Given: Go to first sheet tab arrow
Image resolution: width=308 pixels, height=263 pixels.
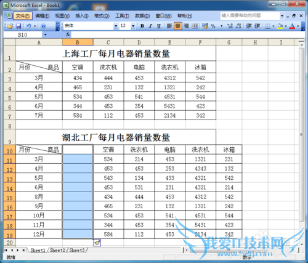Looking at the screenshot, I should tap(6, 250).
